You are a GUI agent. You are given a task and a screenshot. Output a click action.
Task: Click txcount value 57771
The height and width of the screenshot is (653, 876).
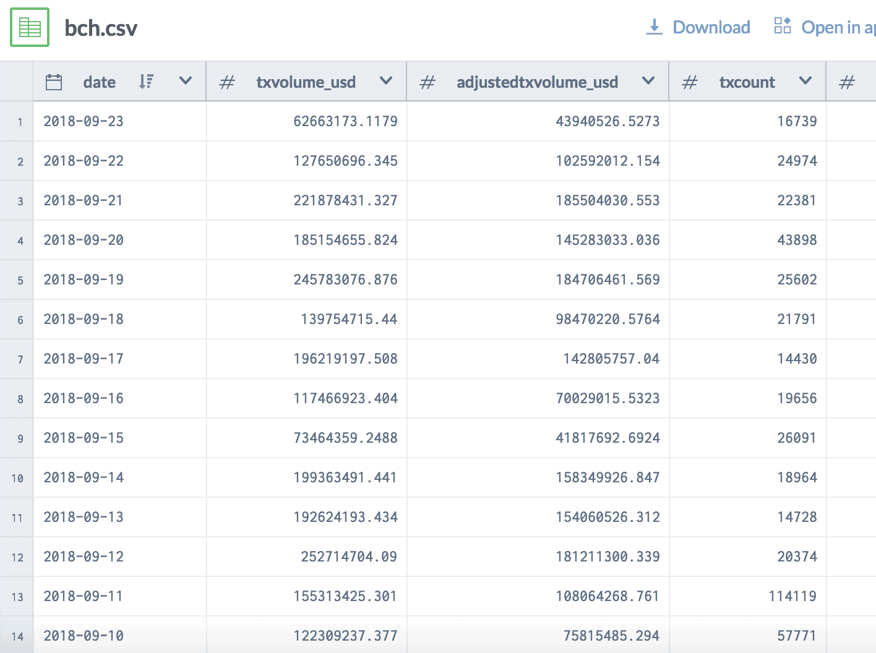(797, 636)
